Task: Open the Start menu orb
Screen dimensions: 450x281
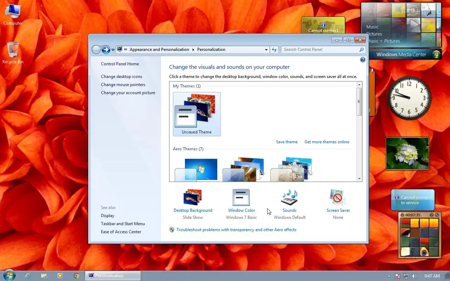Action: 9,276
